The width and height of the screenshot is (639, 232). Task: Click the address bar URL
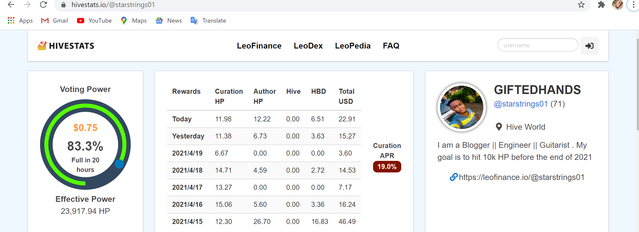113,5
